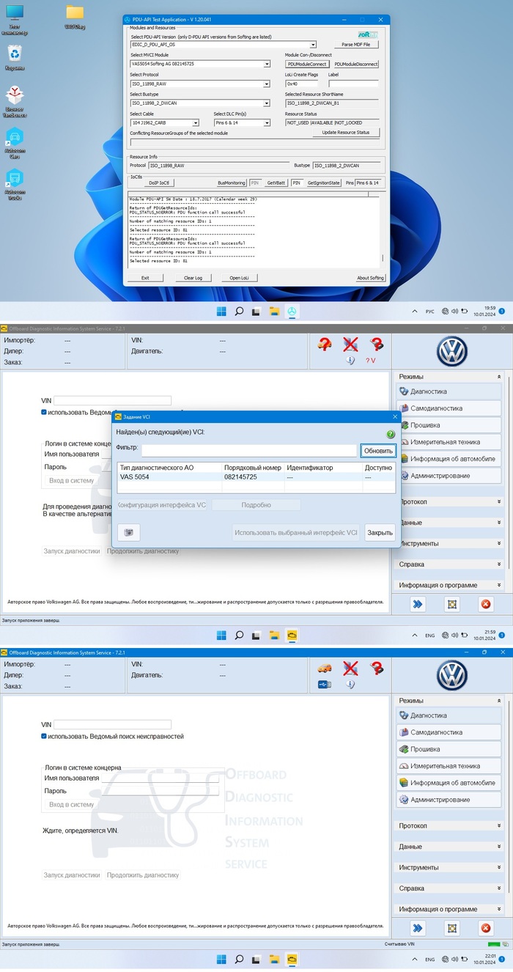
Task: Click the Фильтр input field in VCI dialog
Action: coord(248,450)
